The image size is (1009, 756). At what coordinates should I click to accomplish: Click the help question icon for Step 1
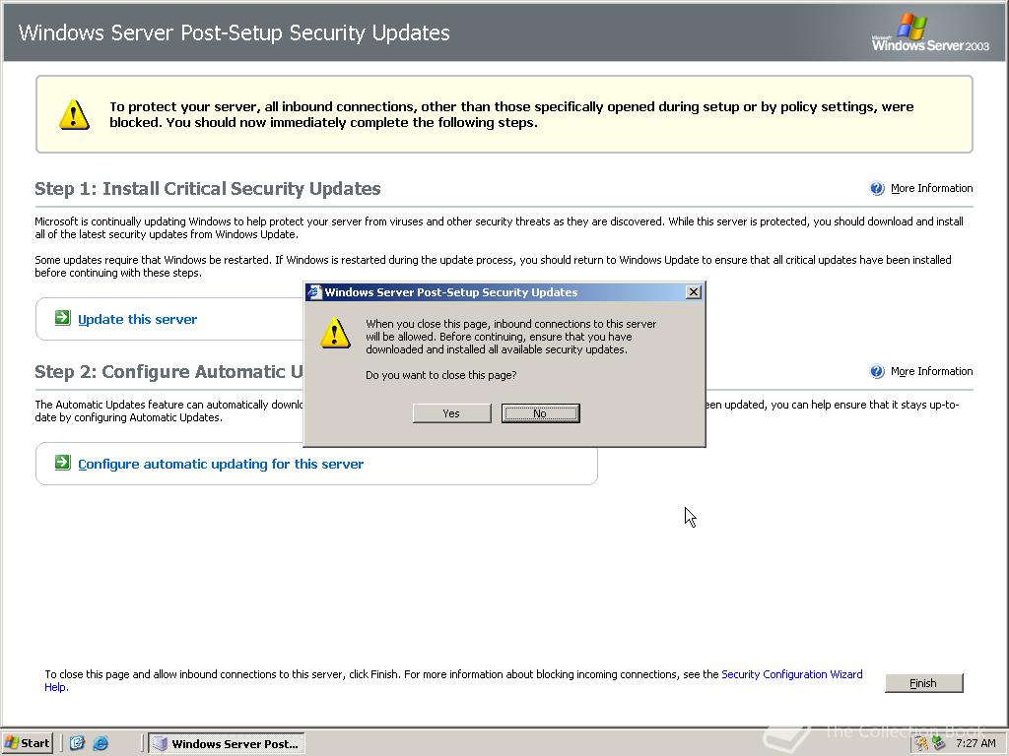coord(877,188)
